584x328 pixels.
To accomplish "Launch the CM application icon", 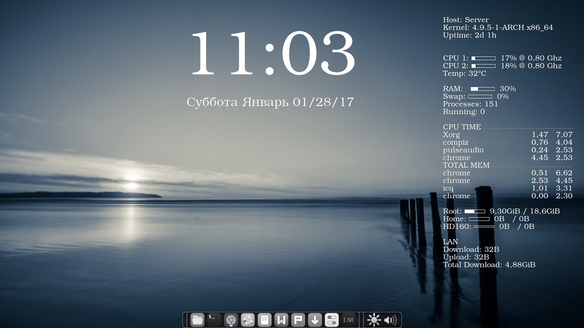I will click(x=349, y=320).
